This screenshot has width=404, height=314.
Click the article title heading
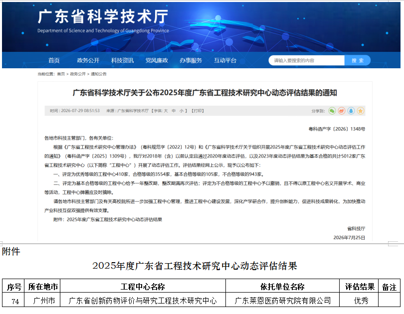coord(205,93)
